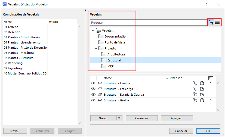Image resolution: width=225 pixels, height=137 pixels.
Task: Click solid/wireframe icon for Estrutural - Em Carga
Action: (x=202, y=89)
